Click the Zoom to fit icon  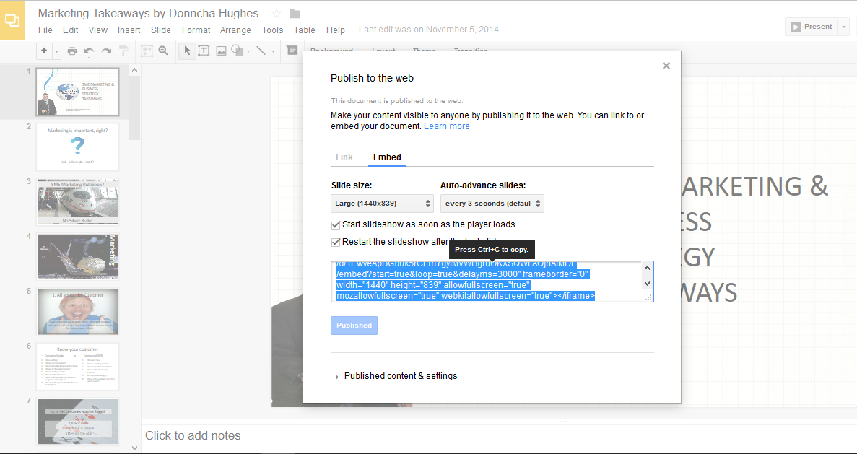tap(147, 51)
